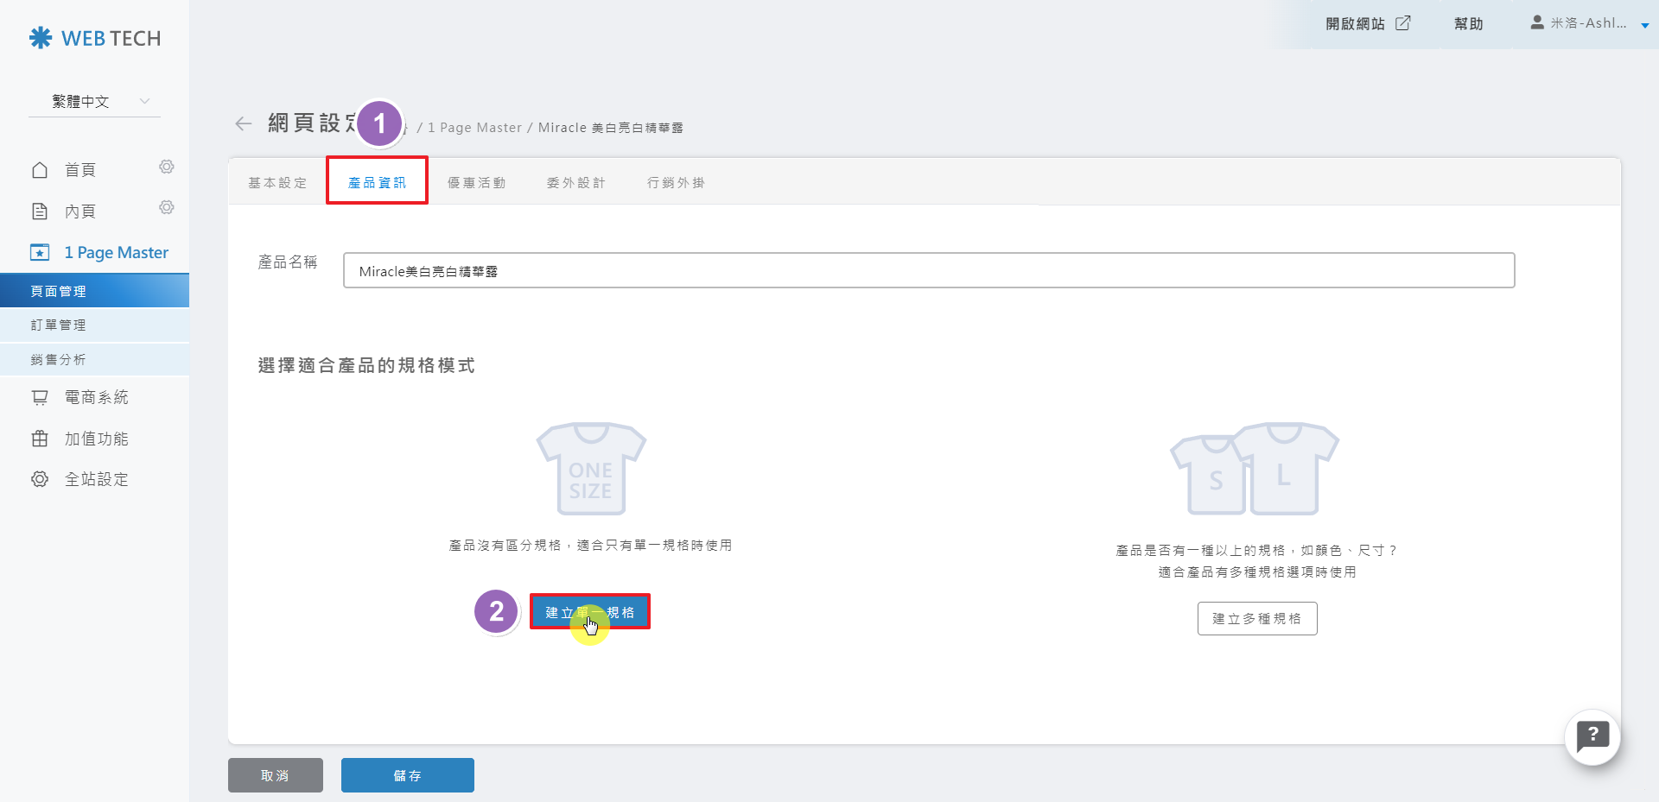Select 訂單管理 in the sidebar
The image size is (1659, 802).
click(59, 325)
